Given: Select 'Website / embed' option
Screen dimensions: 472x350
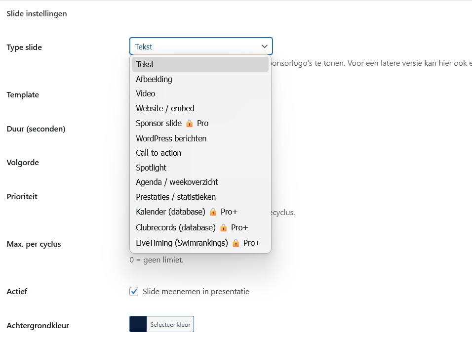Looking at the screenshot, I should [165, 108].
